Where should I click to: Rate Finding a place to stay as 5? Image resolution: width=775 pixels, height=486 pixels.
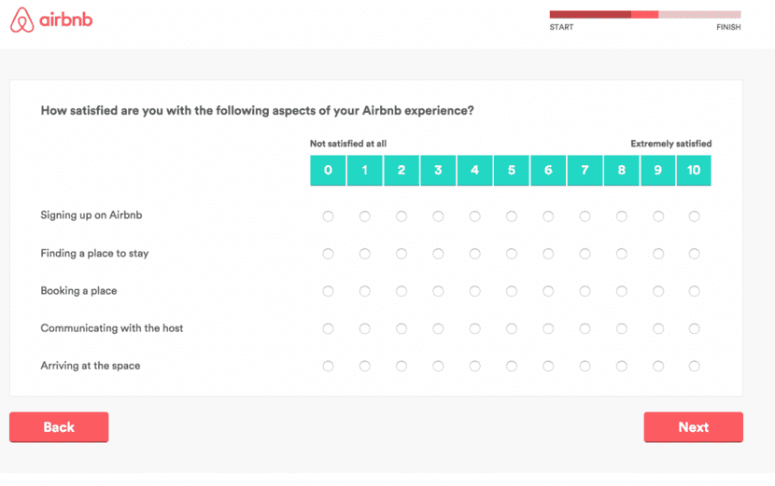point(512,254)
